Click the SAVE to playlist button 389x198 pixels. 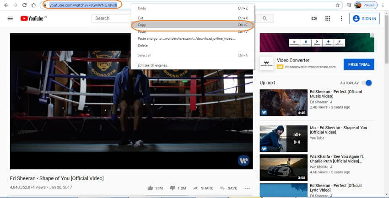(228, 188)
